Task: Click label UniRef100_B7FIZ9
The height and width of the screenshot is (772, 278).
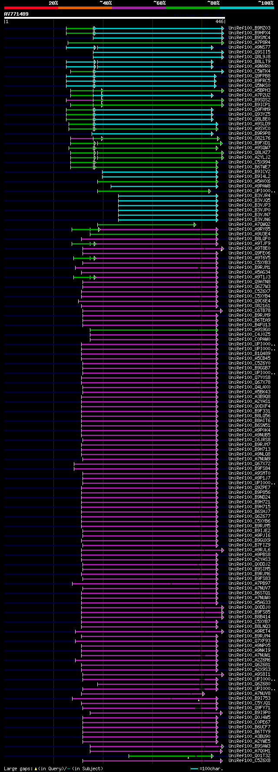Action: [249, 545]
